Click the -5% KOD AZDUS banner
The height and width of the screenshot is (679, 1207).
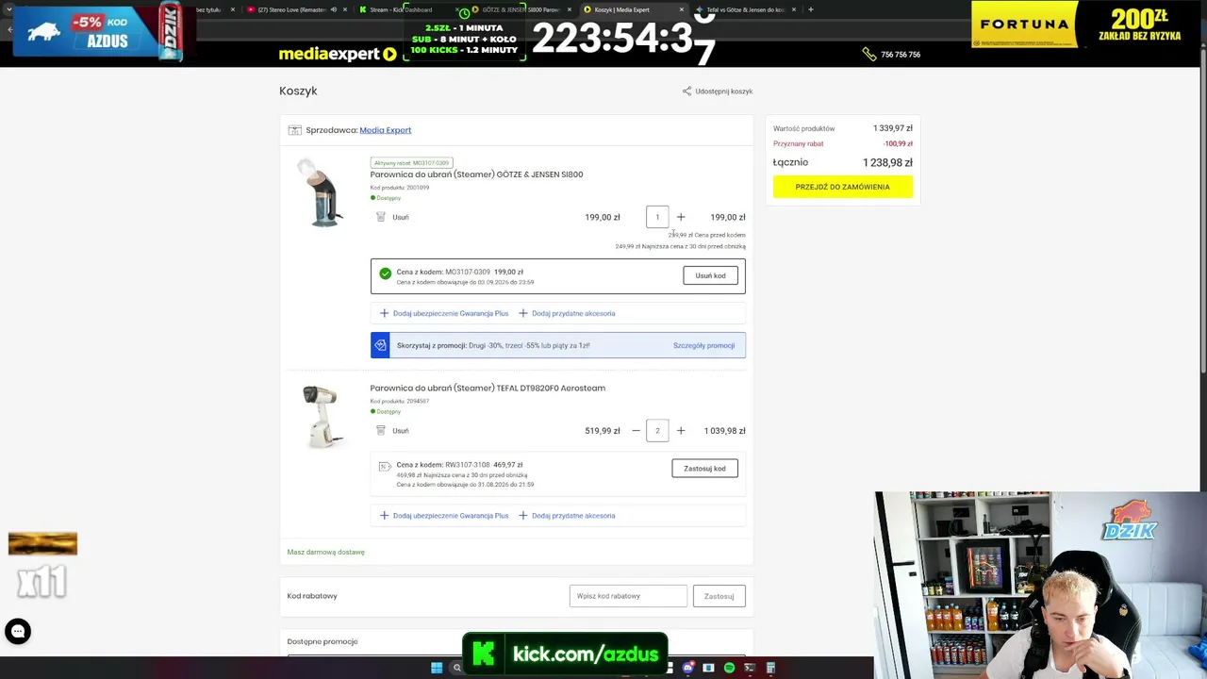click(x=97, y=30)
